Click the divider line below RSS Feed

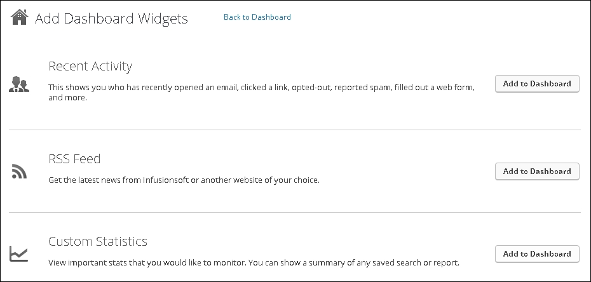[295, 212]
